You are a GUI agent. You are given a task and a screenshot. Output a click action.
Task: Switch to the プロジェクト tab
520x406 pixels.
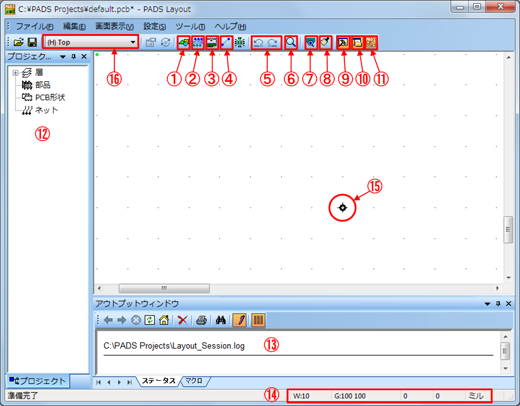[x=38, y=381]
